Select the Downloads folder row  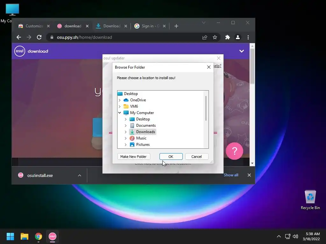(x=142, y=132)
